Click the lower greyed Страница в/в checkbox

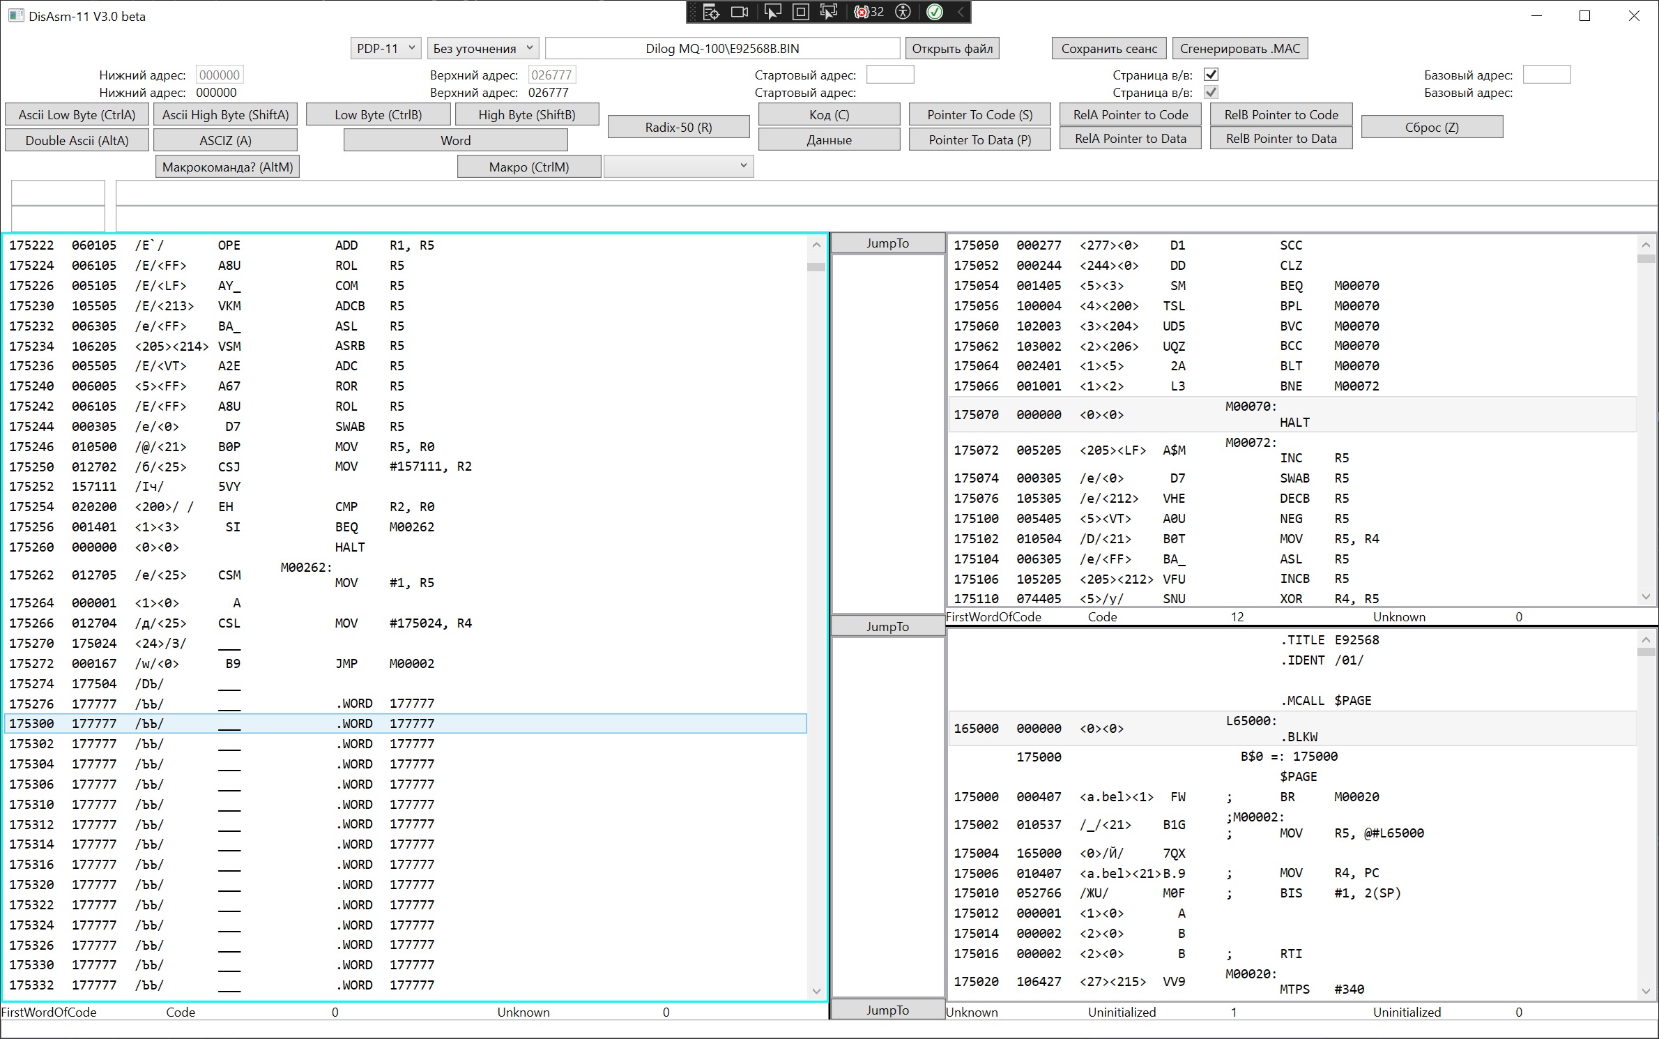[1211, 92]
